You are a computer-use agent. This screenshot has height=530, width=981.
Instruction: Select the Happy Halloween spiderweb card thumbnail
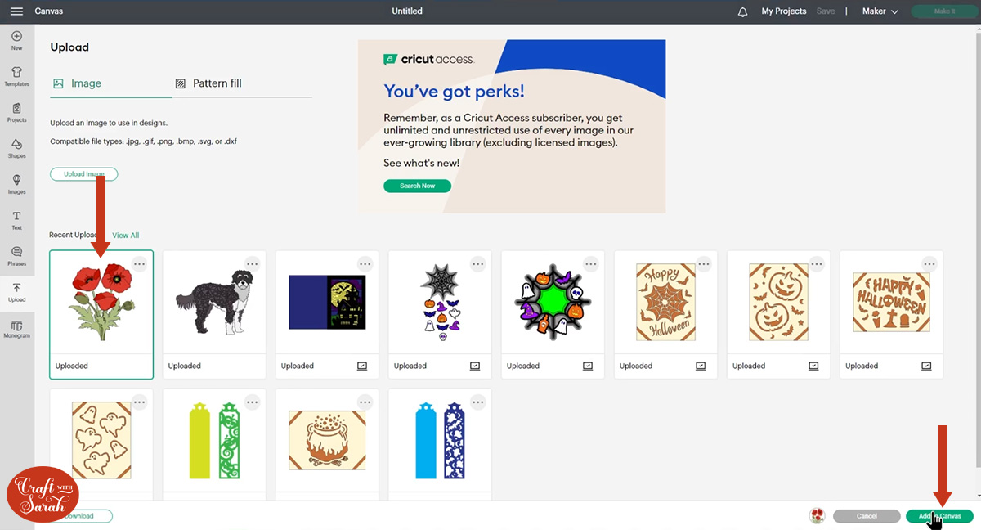[665, 302]
